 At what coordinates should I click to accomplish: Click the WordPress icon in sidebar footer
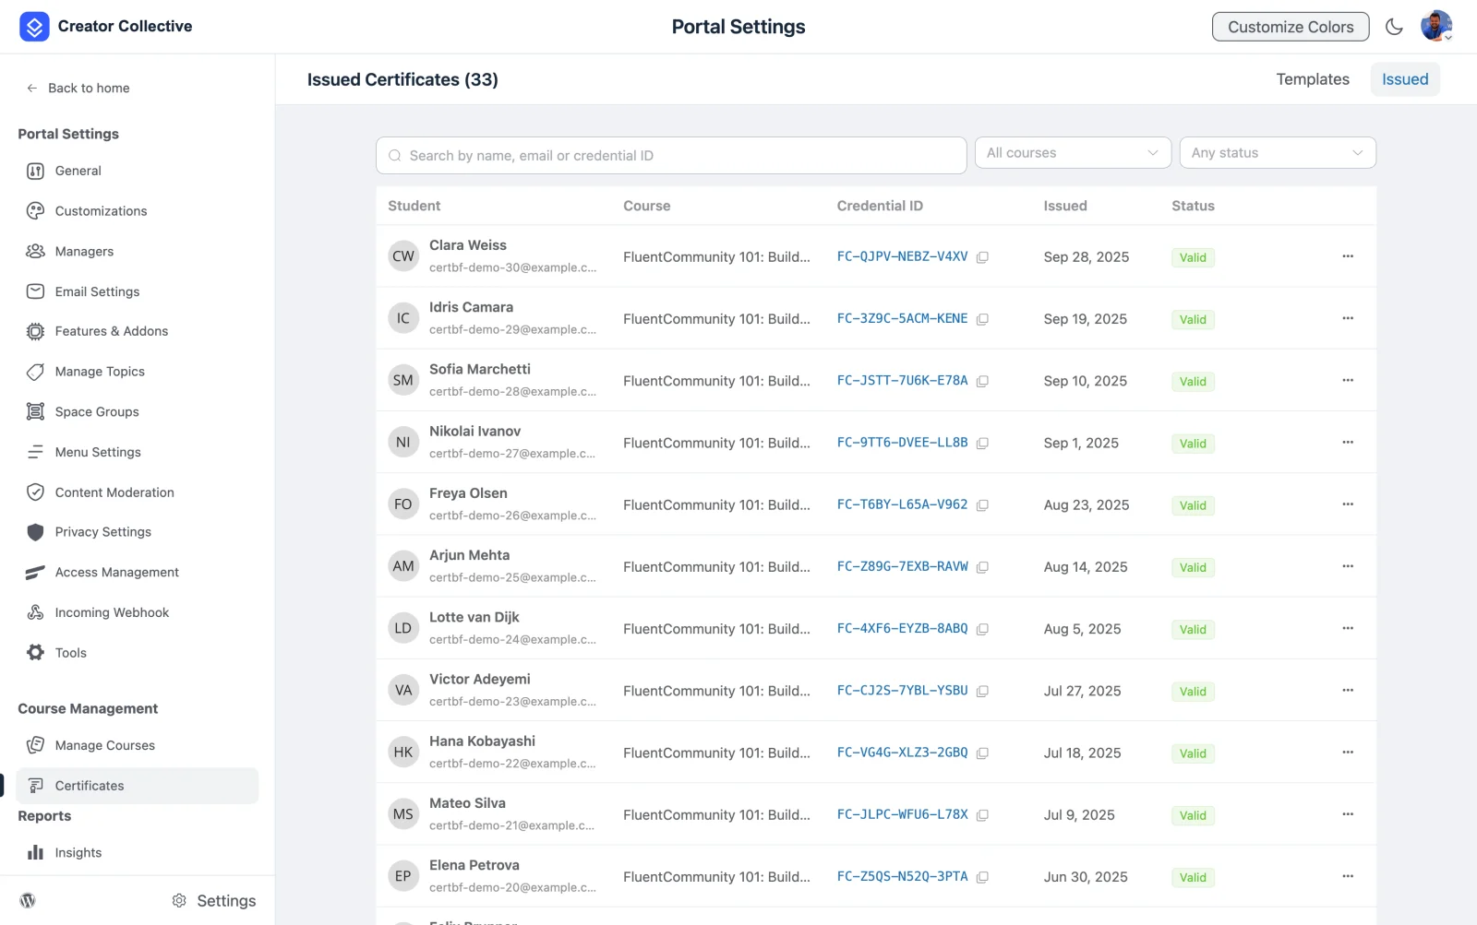(x=28, y=900)
